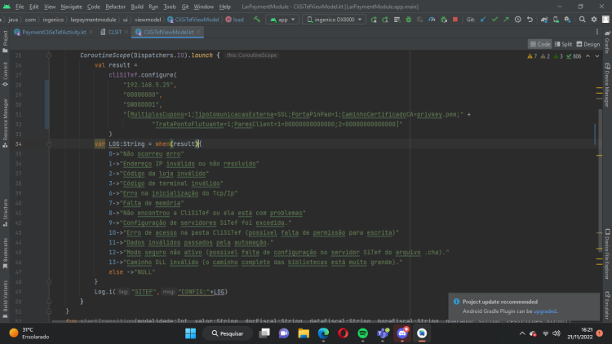Image resolution: width=612 pixels, height=344 pixels.
Task: Rerun the app using the first green arrow icon
Action: [374, 20]
